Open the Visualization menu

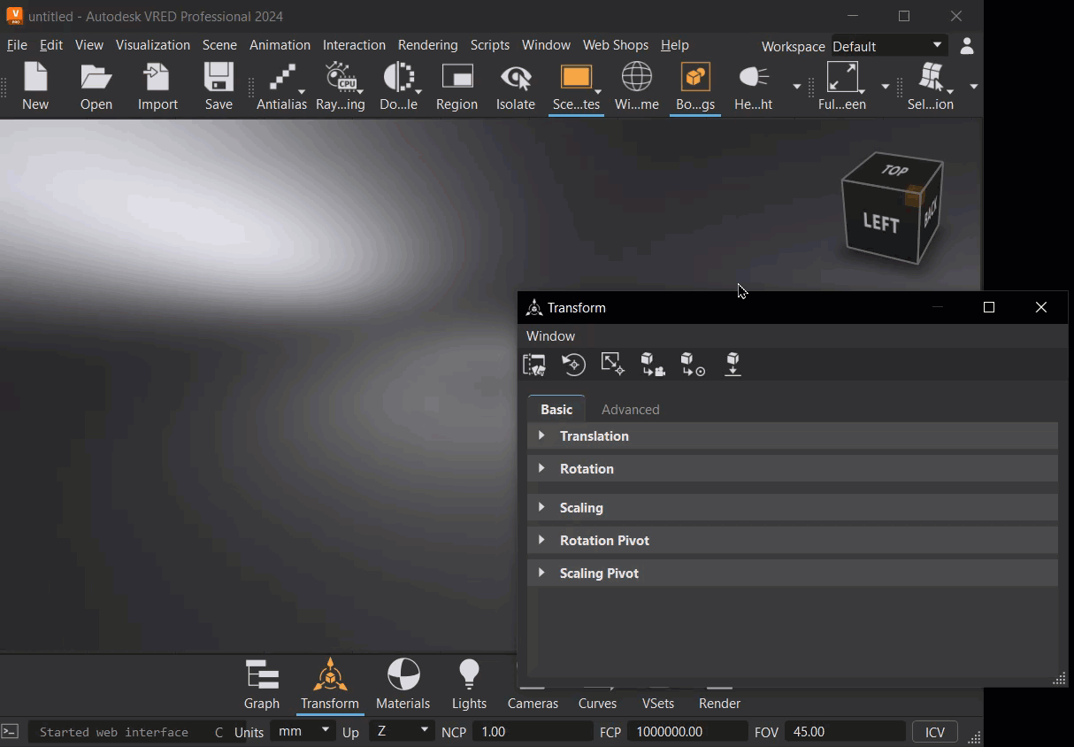coord(152,45)
